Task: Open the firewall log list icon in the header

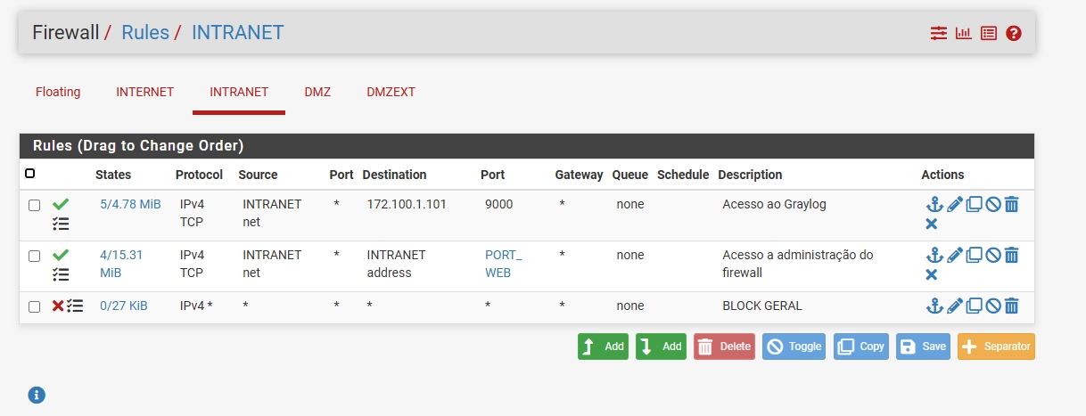Action: tap(988, 34)
